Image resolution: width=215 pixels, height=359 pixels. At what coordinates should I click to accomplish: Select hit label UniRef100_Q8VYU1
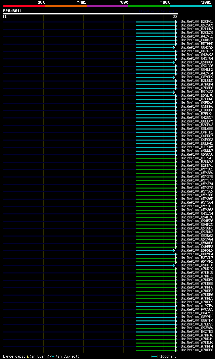coord(197,317)
